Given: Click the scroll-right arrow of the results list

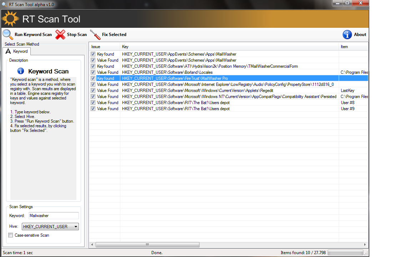Looking at the screenshot, I should click(365, 245).
